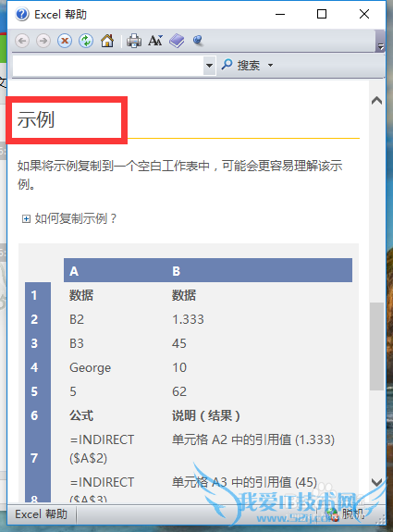
Task: Start a search with the 搜索 button
Action: point(240,65)
